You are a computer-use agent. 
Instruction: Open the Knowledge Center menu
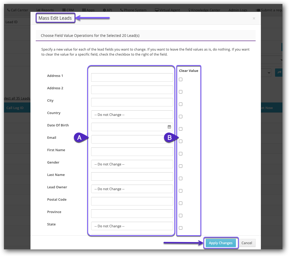tap(204, 10)
